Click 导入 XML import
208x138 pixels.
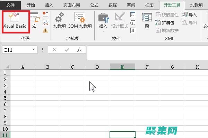(189, 14)
